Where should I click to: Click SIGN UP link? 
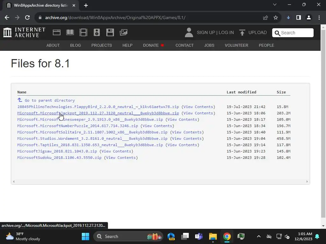pyautogui.click(x=206, y=33)
